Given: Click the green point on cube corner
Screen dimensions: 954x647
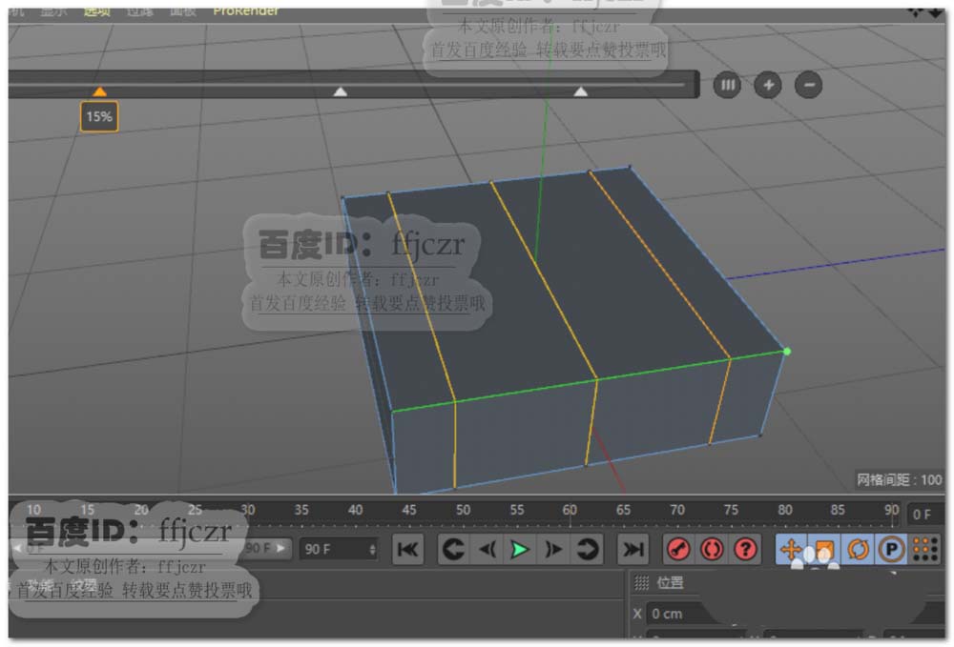Looking at the screenshot, I should click(x=787, y=352).
